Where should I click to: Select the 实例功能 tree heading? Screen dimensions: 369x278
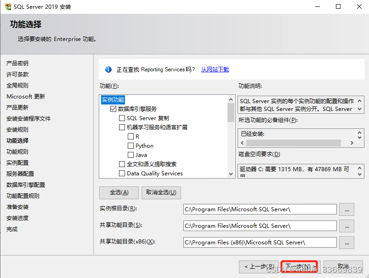tap(113, 100)
